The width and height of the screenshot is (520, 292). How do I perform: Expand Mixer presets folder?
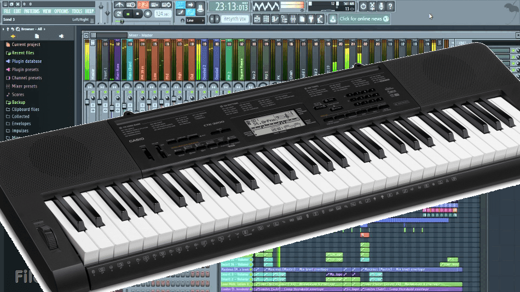[21, 86]
